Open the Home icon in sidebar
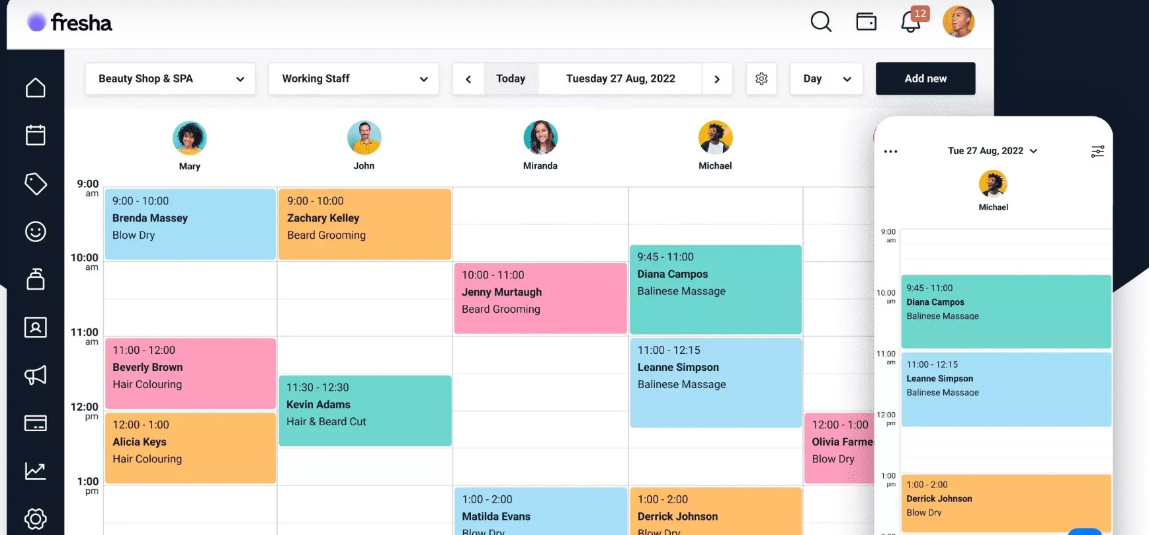 tap(36, 88)
